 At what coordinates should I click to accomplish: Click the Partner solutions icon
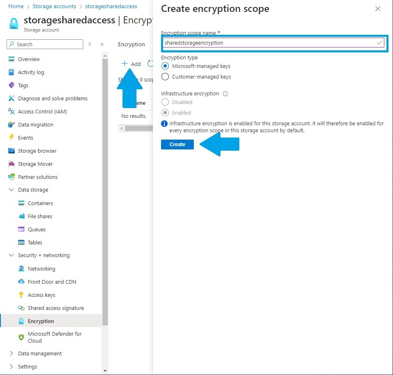coord(11,177)
